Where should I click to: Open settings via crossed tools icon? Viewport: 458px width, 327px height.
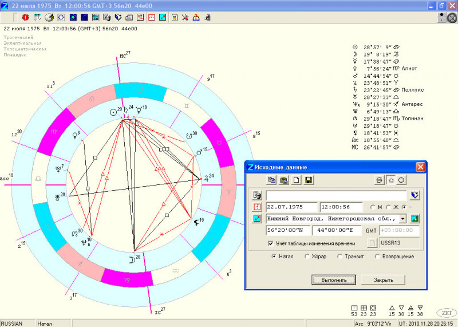coord(185,18)
